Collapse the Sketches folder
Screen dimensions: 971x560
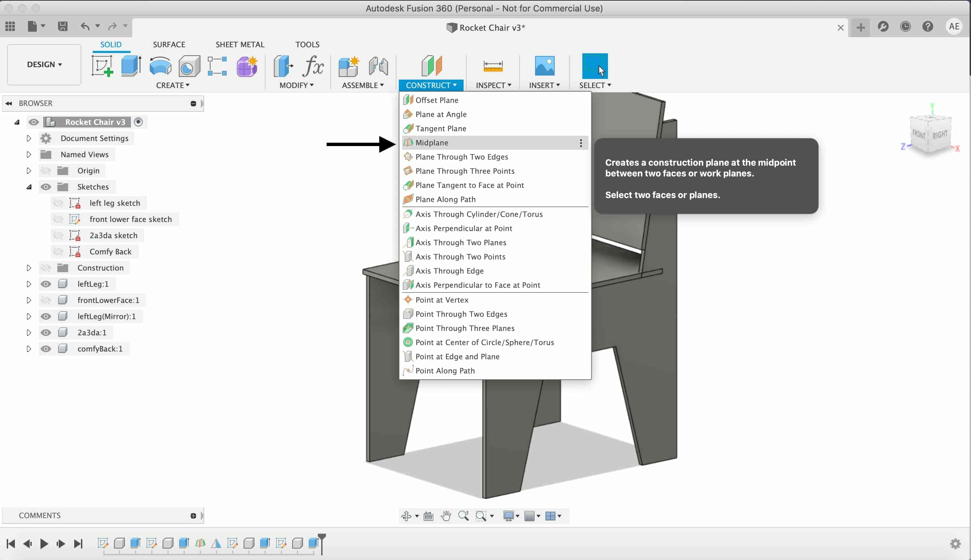[29, 187]
